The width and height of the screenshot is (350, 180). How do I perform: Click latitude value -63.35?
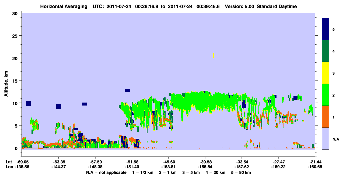click(58, 162)
